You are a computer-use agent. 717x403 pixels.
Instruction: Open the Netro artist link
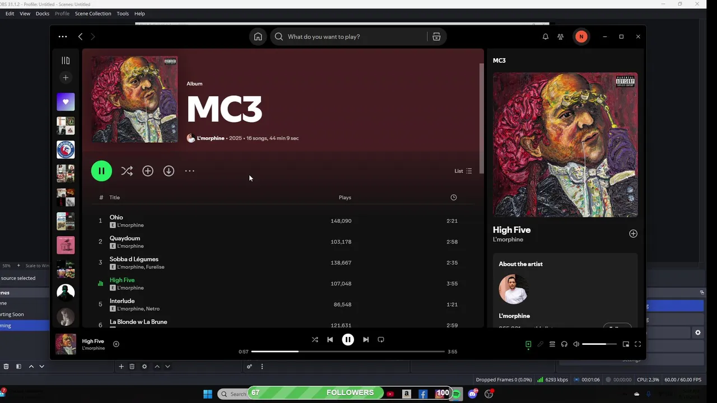pos(153,309)
